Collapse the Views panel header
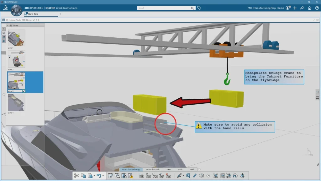The width and height of the screenshot is (321, 181). pos(8,25)
